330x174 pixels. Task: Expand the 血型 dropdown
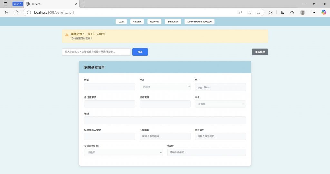(x=220, y=104)
